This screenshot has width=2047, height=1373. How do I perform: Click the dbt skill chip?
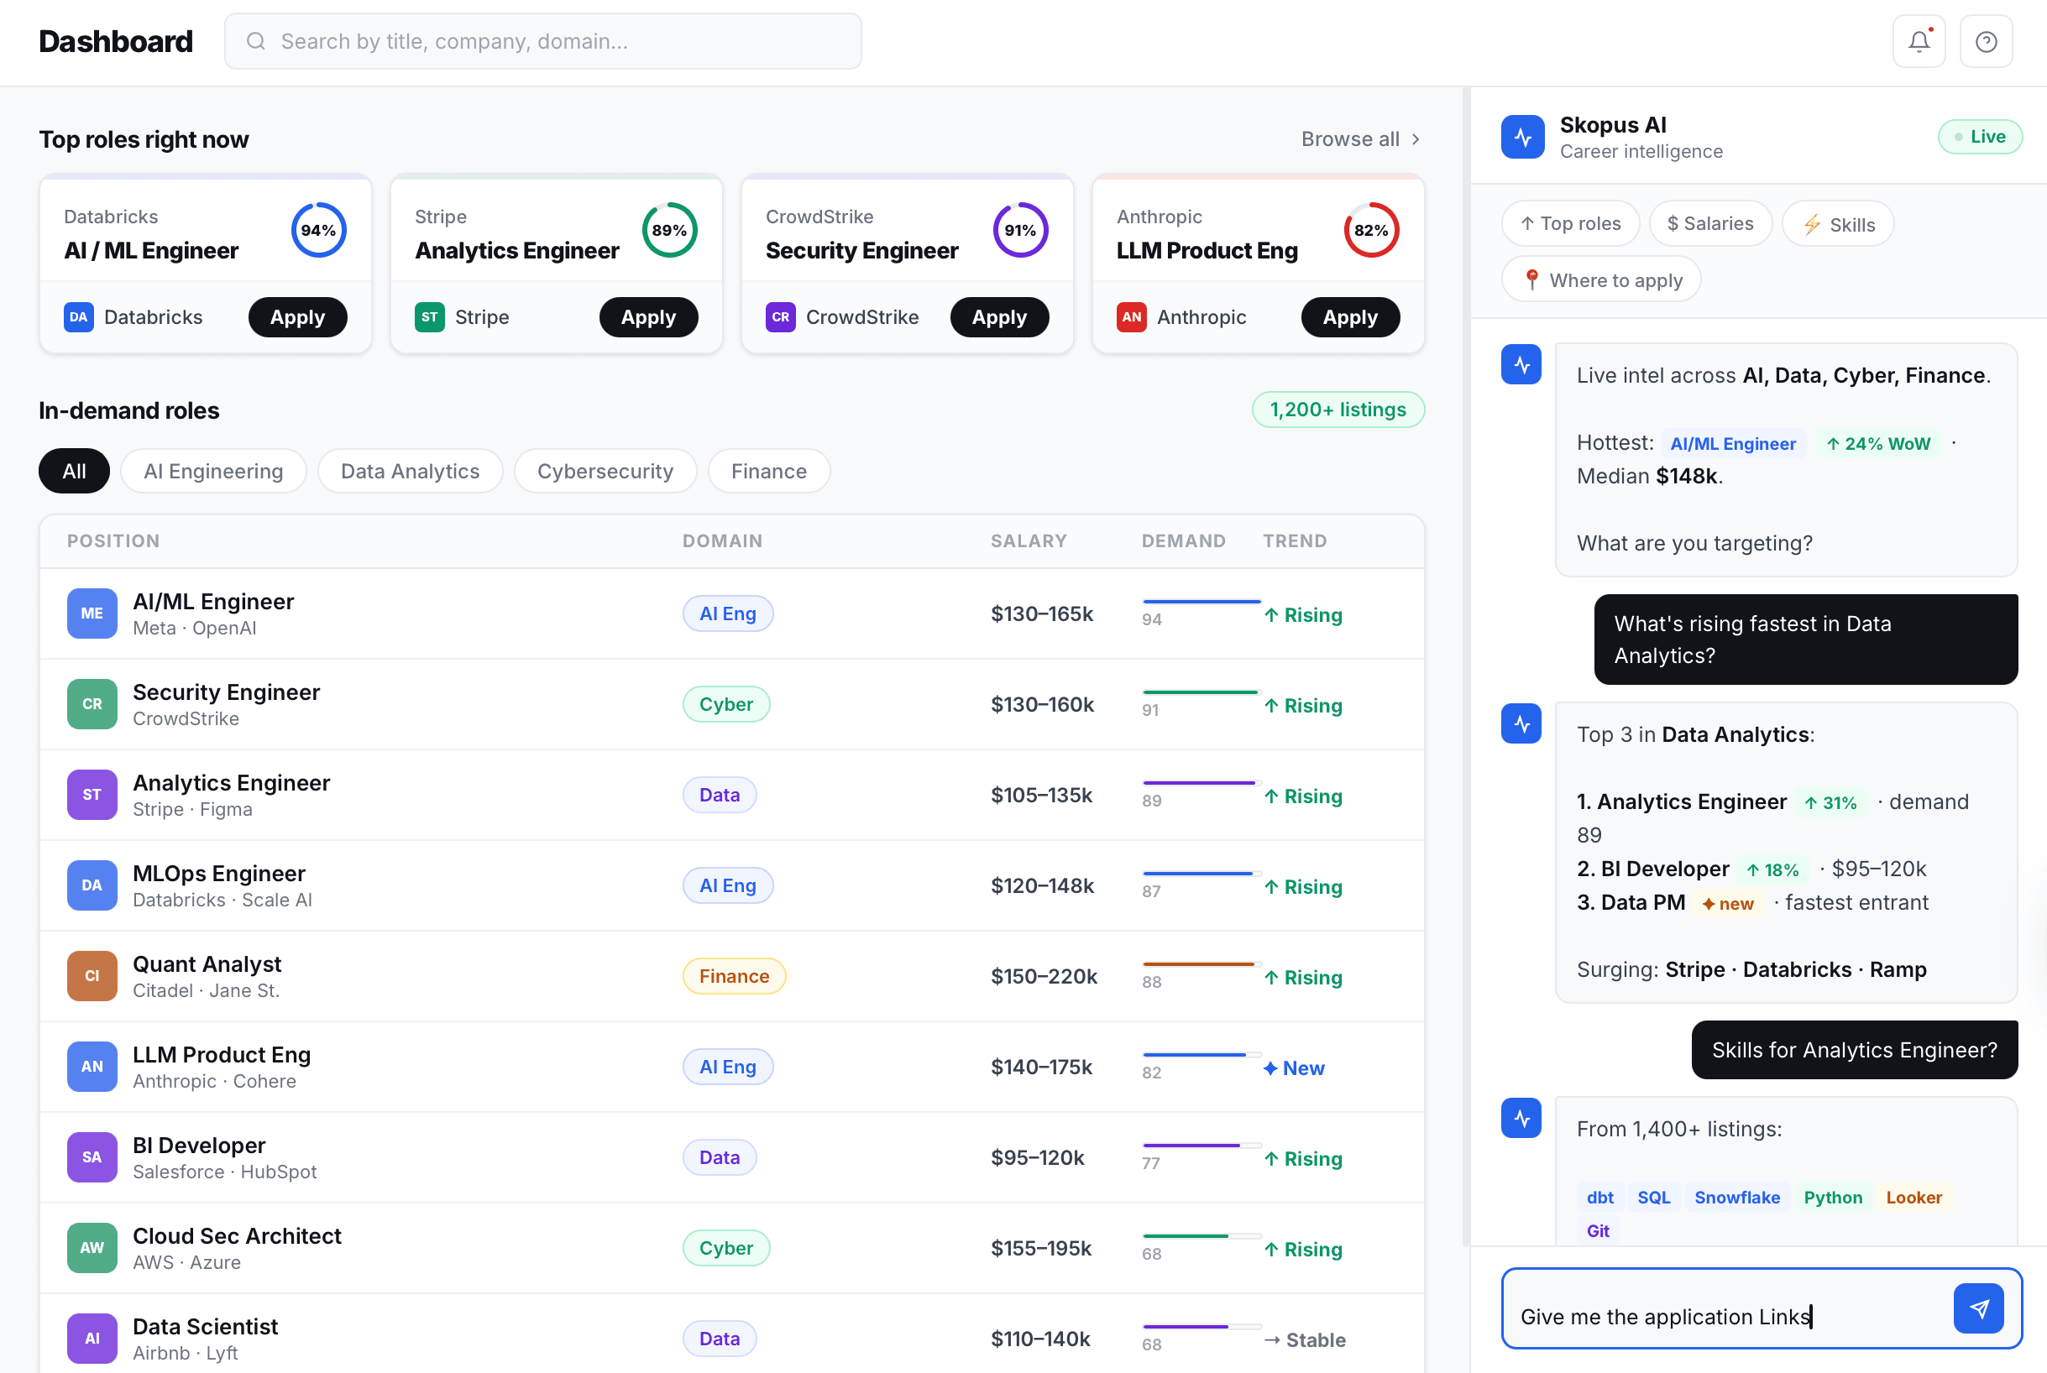click(x=1599, y=1198)
